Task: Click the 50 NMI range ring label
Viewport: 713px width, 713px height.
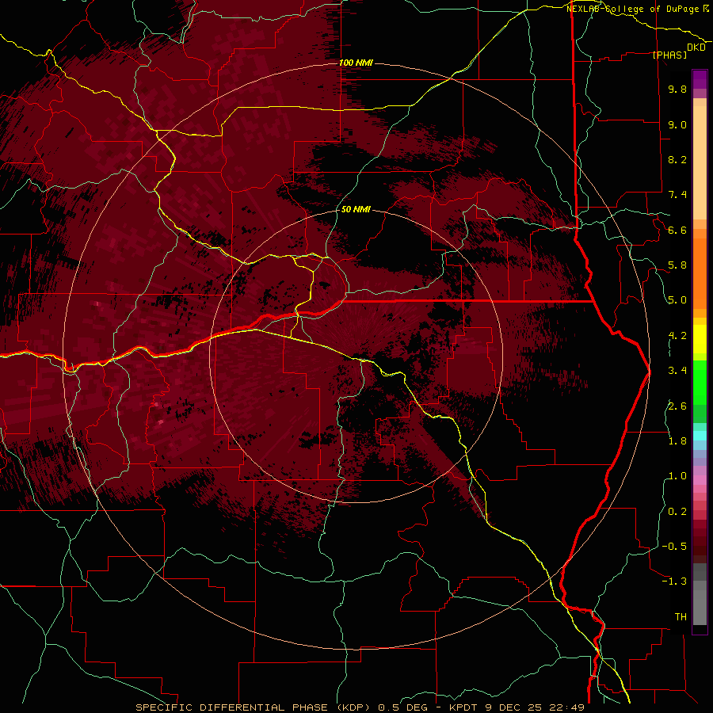Action: (356, 209)
